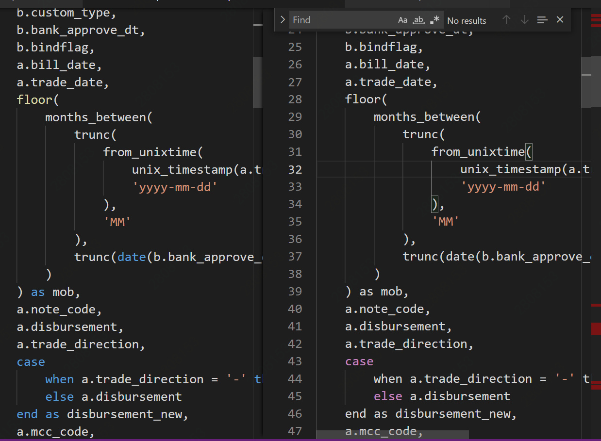
Task: Click the 'case' keyword in the left pane
Action: [31, 362]
